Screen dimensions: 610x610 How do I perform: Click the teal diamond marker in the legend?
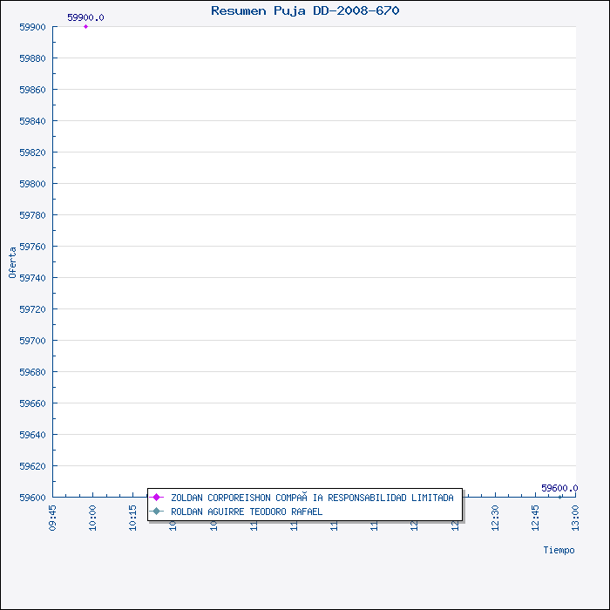tap(157, 512)
